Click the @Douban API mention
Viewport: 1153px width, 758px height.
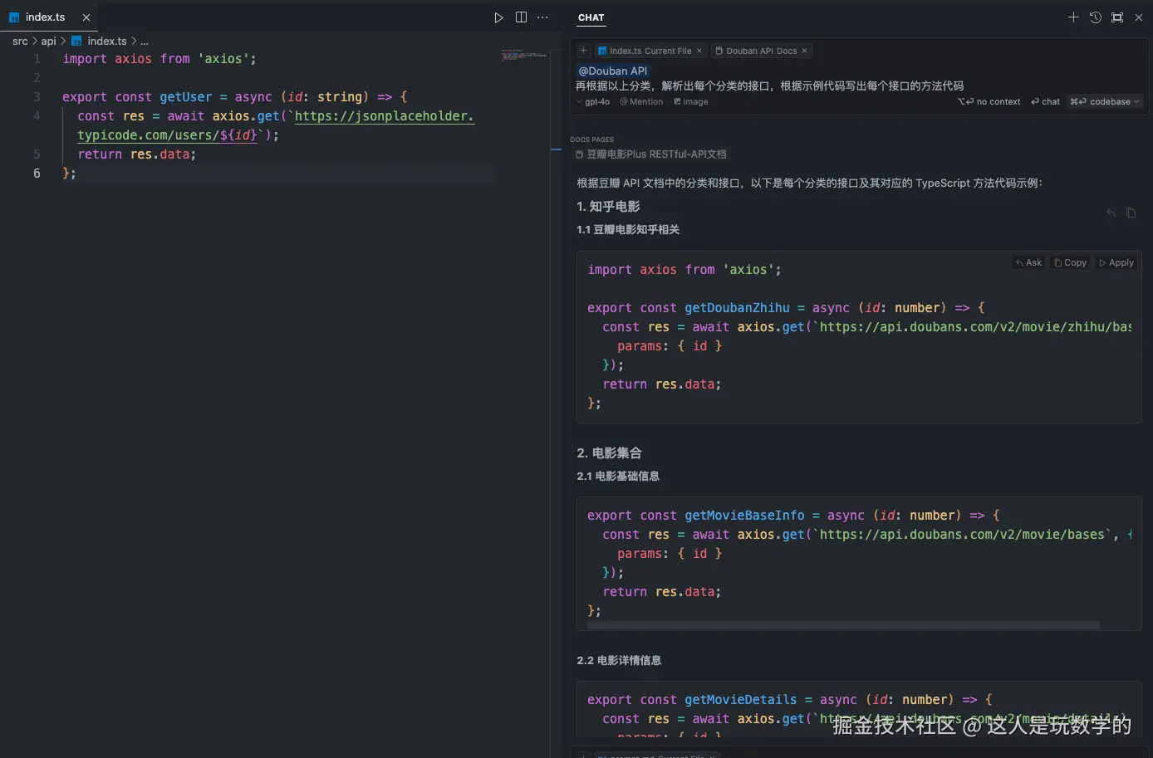[613, 71]
